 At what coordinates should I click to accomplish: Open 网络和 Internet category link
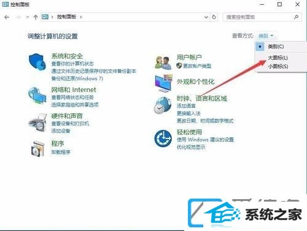pos(74,89)
